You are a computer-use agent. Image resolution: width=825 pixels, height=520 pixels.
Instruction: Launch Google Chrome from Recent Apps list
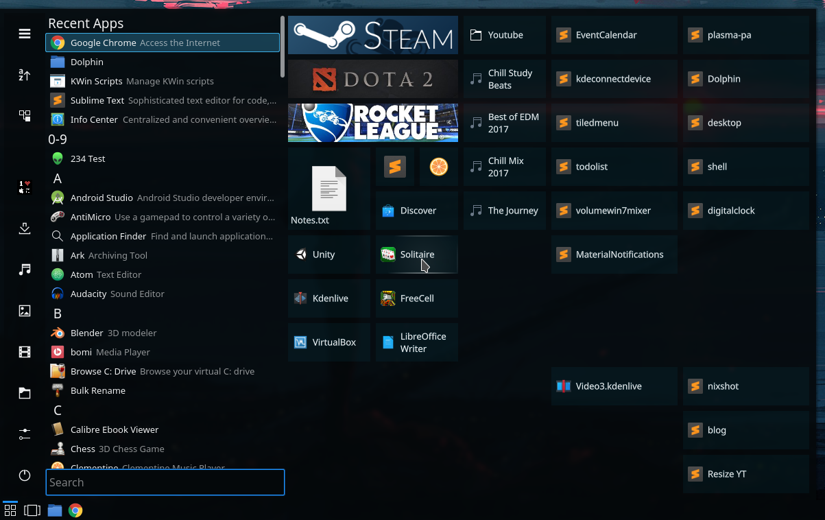[163, 43]
